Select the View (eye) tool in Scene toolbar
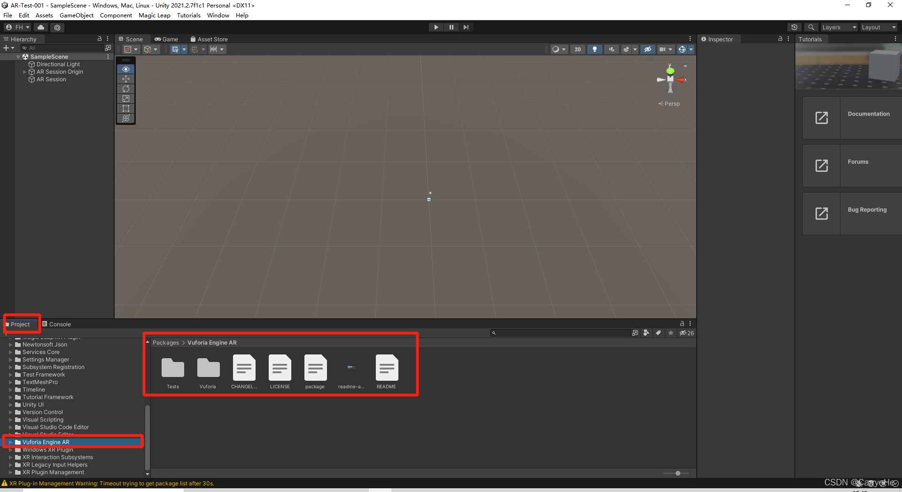The height and width of the screenshot is (492, 902). [x=126, y=69]
